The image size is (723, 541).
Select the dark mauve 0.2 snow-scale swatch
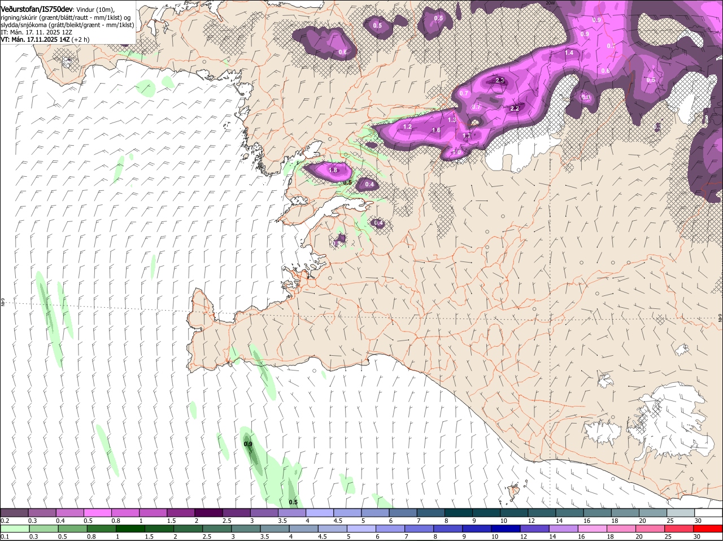point(15,513)
